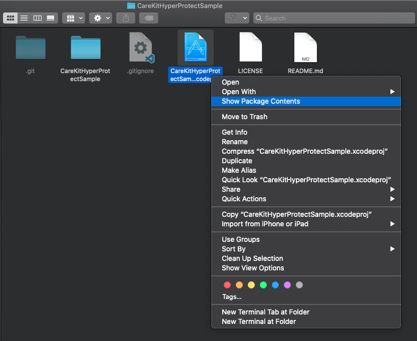Screen dimensions: 417x341
Task: Select the LICENSE file icon
Action: [x=250, y=47]
